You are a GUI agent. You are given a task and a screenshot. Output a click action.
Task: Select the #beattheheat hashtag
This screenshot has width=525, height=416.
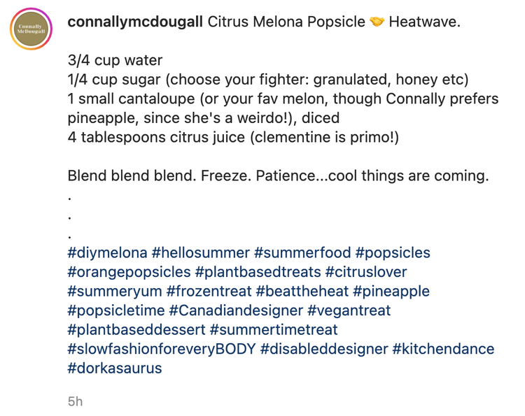point(304,292)
